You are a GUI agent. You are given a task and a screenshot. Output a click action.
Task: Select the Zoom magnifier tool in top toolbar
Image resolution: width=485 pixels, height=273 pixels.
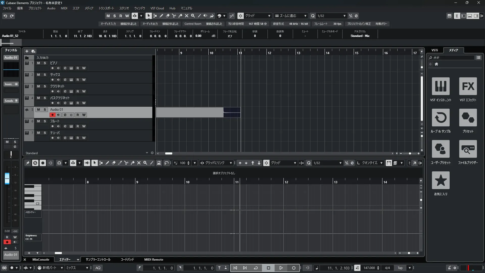(x=193, y=16)
